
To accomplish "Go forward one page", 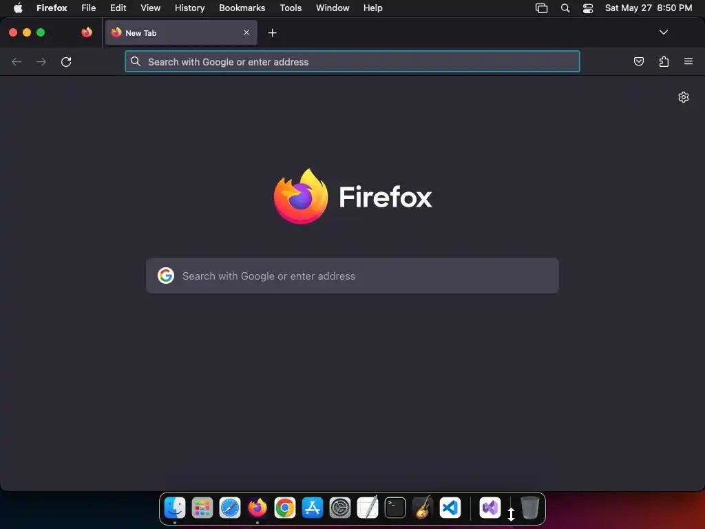I will click(x=41, y=61).
